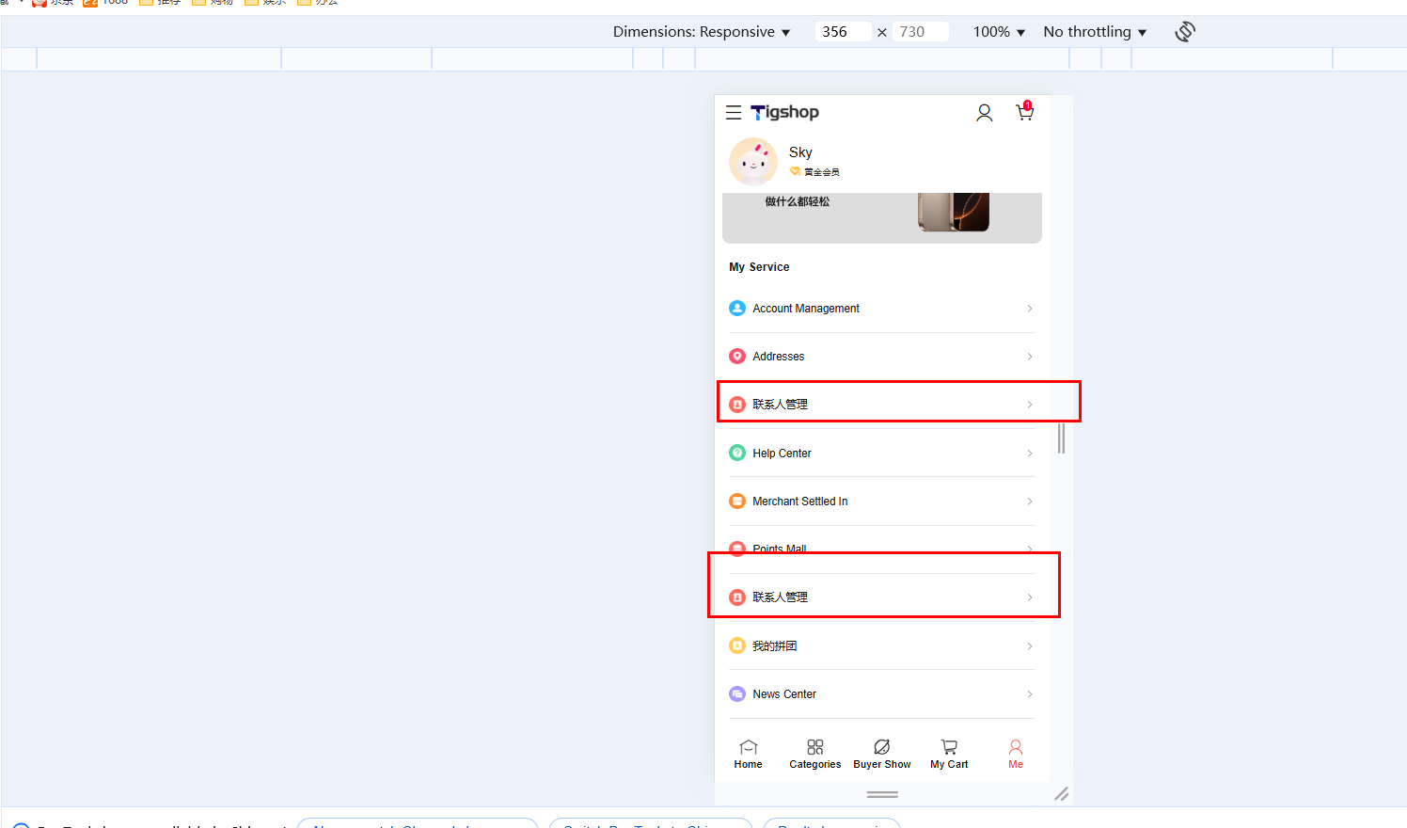This screenshot has width=1407, height=828.
Task: Select the Me tab in bottom bar
Action: point(1016,754)
